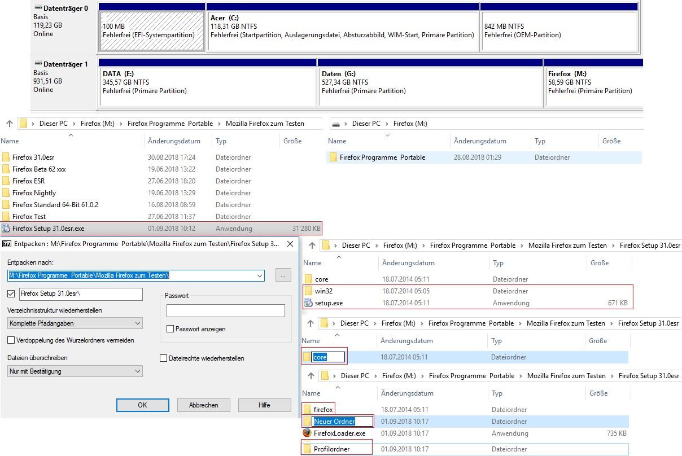The height and width of the screenshot is (456, 682).
Task: Click the Passwort input field
Action: click(225, 310)
